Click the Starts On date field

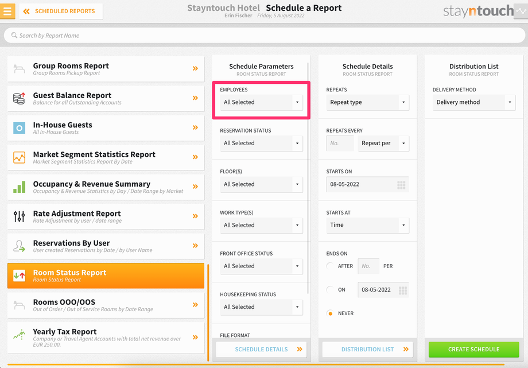[368, 184]
